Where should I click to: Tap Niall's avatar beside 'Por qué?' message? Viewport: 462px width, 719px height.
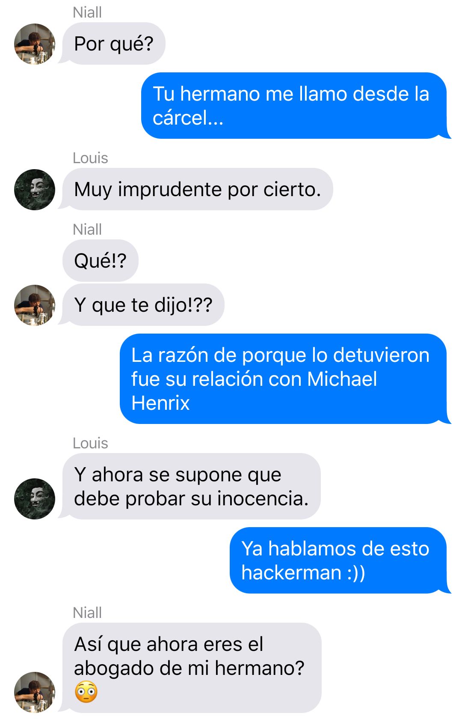point(35,44)
